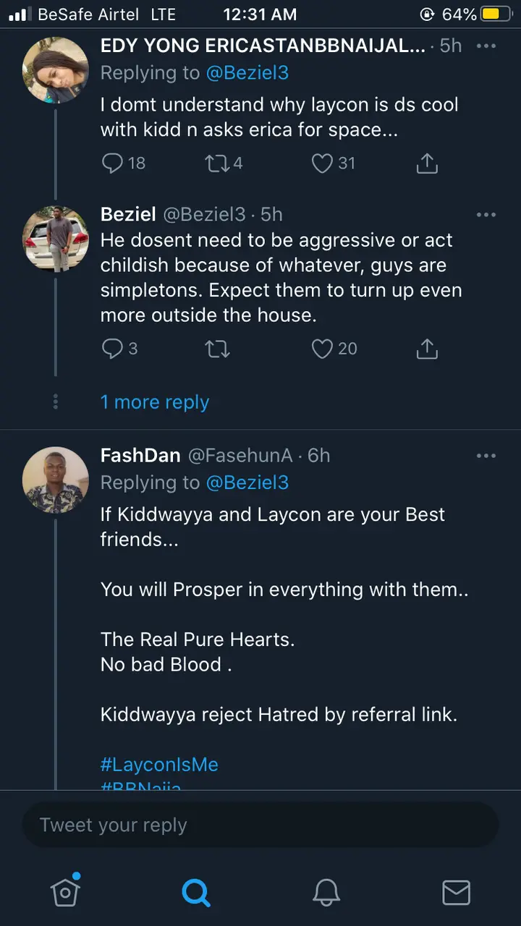521x926 pixels.
Task: Share EDY YONG's tweet using share icon
Action: click(427, 163)
